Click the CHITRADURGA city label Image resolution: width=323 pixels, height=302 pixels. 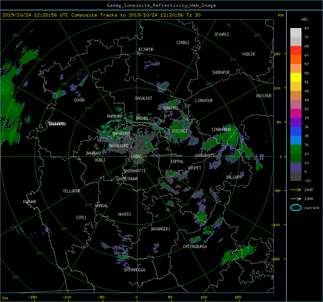point(195,247)
